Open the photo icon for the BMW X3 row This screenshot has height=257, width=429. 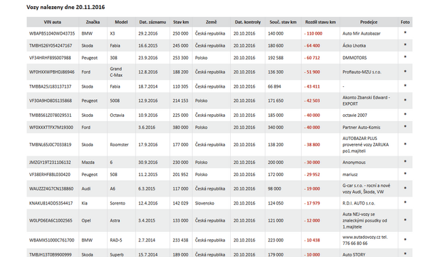pos(405,33)
